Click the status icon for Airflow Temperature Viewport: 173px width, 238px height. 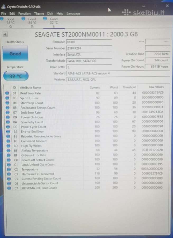(x=9, y=150)
